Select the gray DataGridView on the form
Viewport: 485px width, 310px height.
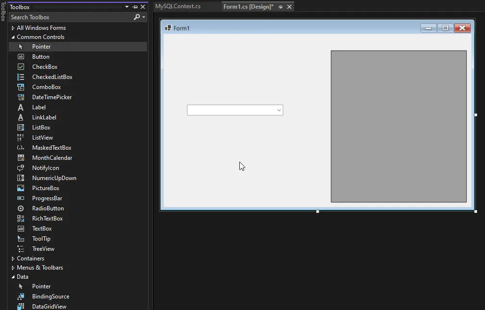point(398,126)
